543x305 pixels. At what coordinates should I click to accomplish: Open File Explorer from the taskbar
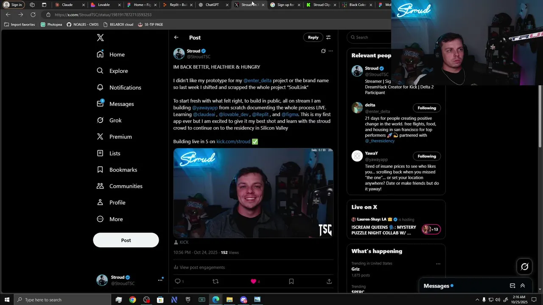pyautogui.click(x=230, y=299)
